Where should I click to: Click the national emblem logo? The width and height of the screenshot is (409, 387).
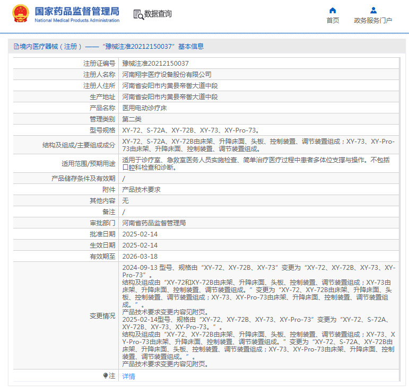[x=20, y=14]
